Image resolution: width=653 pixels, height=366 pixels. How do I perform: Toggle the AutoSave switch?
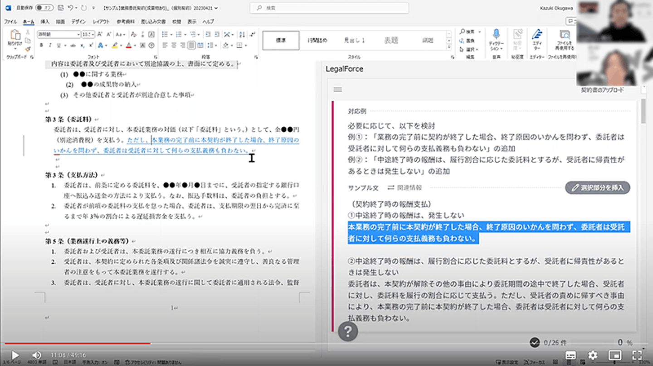pos(43,8)
